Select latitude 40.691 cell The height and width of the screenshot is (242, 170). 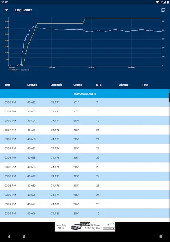[32, 121]
